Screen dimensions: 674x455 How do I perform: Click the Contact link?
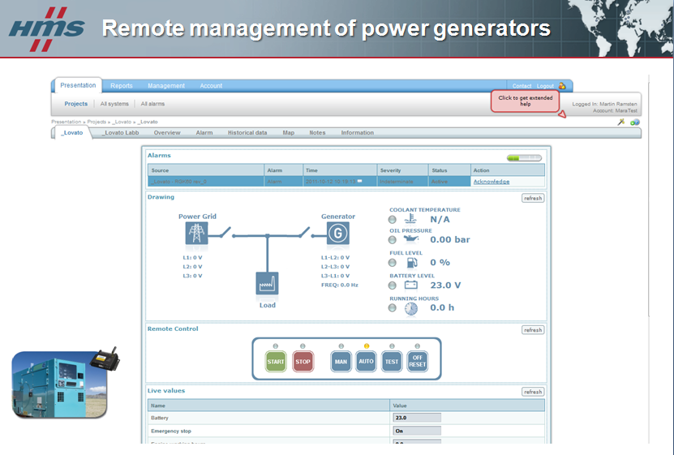(522, 86)
